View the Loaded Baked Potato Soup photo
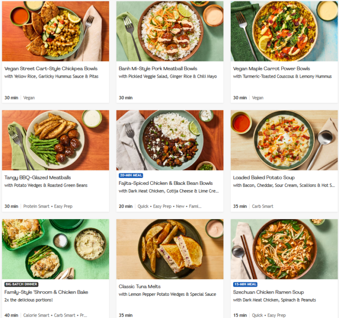Screen dimensions: 339x318 click(x=284, y=140)
